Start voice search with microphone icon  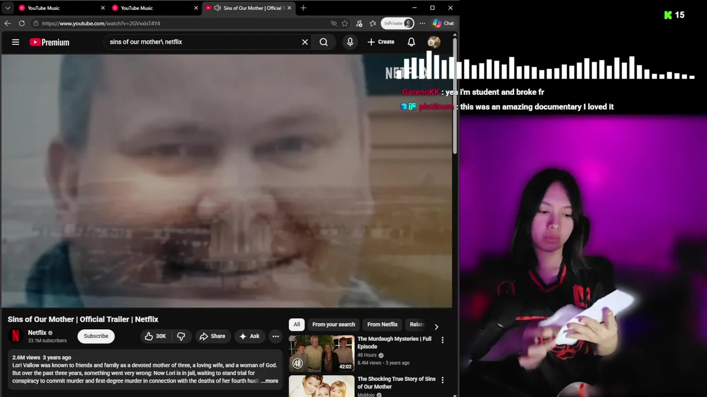tap(350, 42)
